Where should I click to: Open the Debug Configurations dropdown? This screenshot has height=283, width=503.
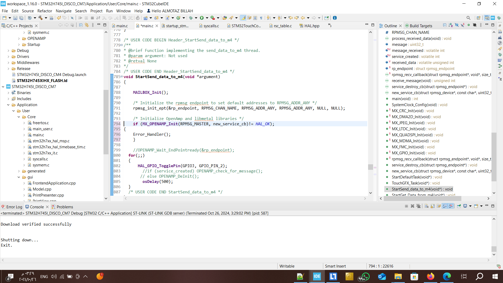[196, 18]
